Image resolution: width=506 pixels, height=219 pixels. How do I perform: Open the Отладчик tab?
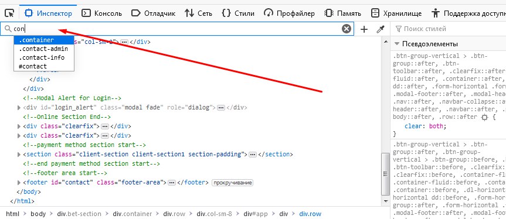coord(154,13)
